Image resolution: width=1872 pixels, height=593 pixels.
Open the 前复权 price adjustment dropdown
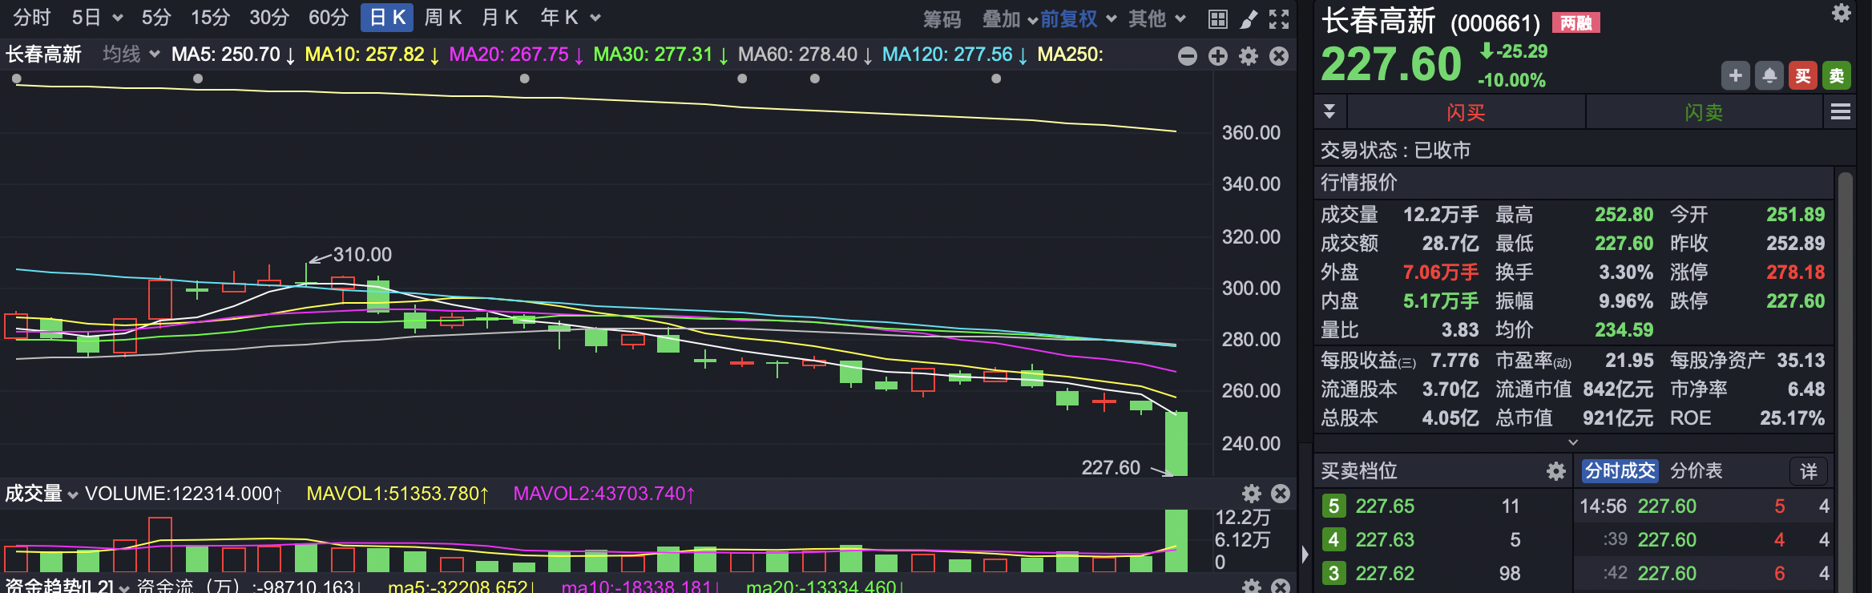coord(1079,19)
